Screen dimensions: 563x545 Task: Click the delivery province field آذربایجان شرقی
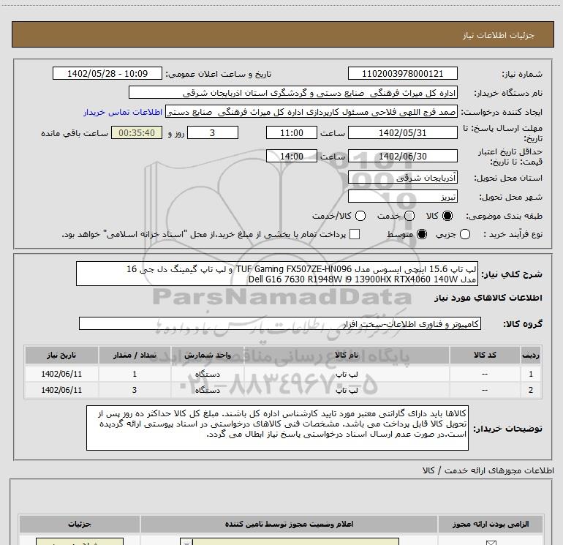pyautogui.click(x=402, y=178)
